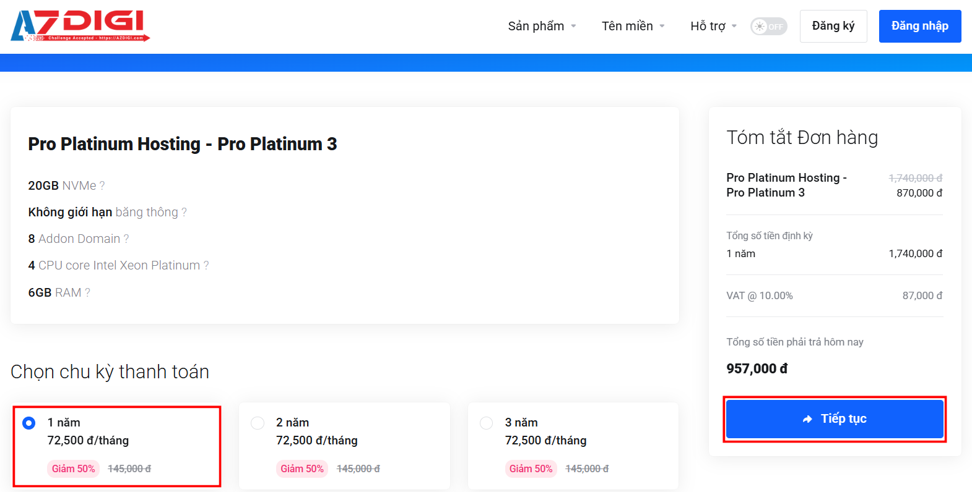Click the question mark beside 20GB NVMe
This screenshot has width=972, height=492.
pyautogui.click(x=102, y=185)
